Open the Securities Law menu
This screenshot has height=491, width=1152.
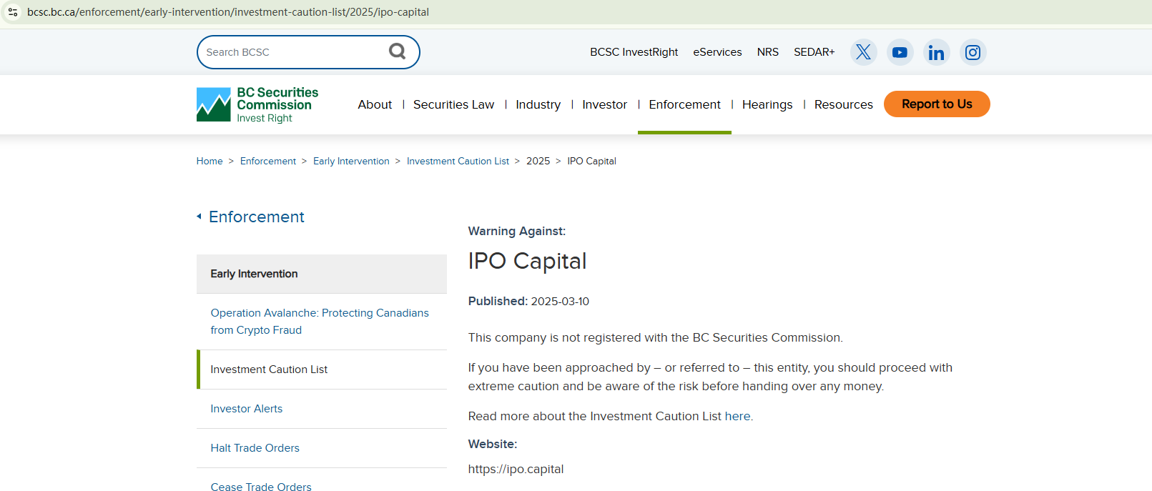pyautogui.click(x=453, y=104)
